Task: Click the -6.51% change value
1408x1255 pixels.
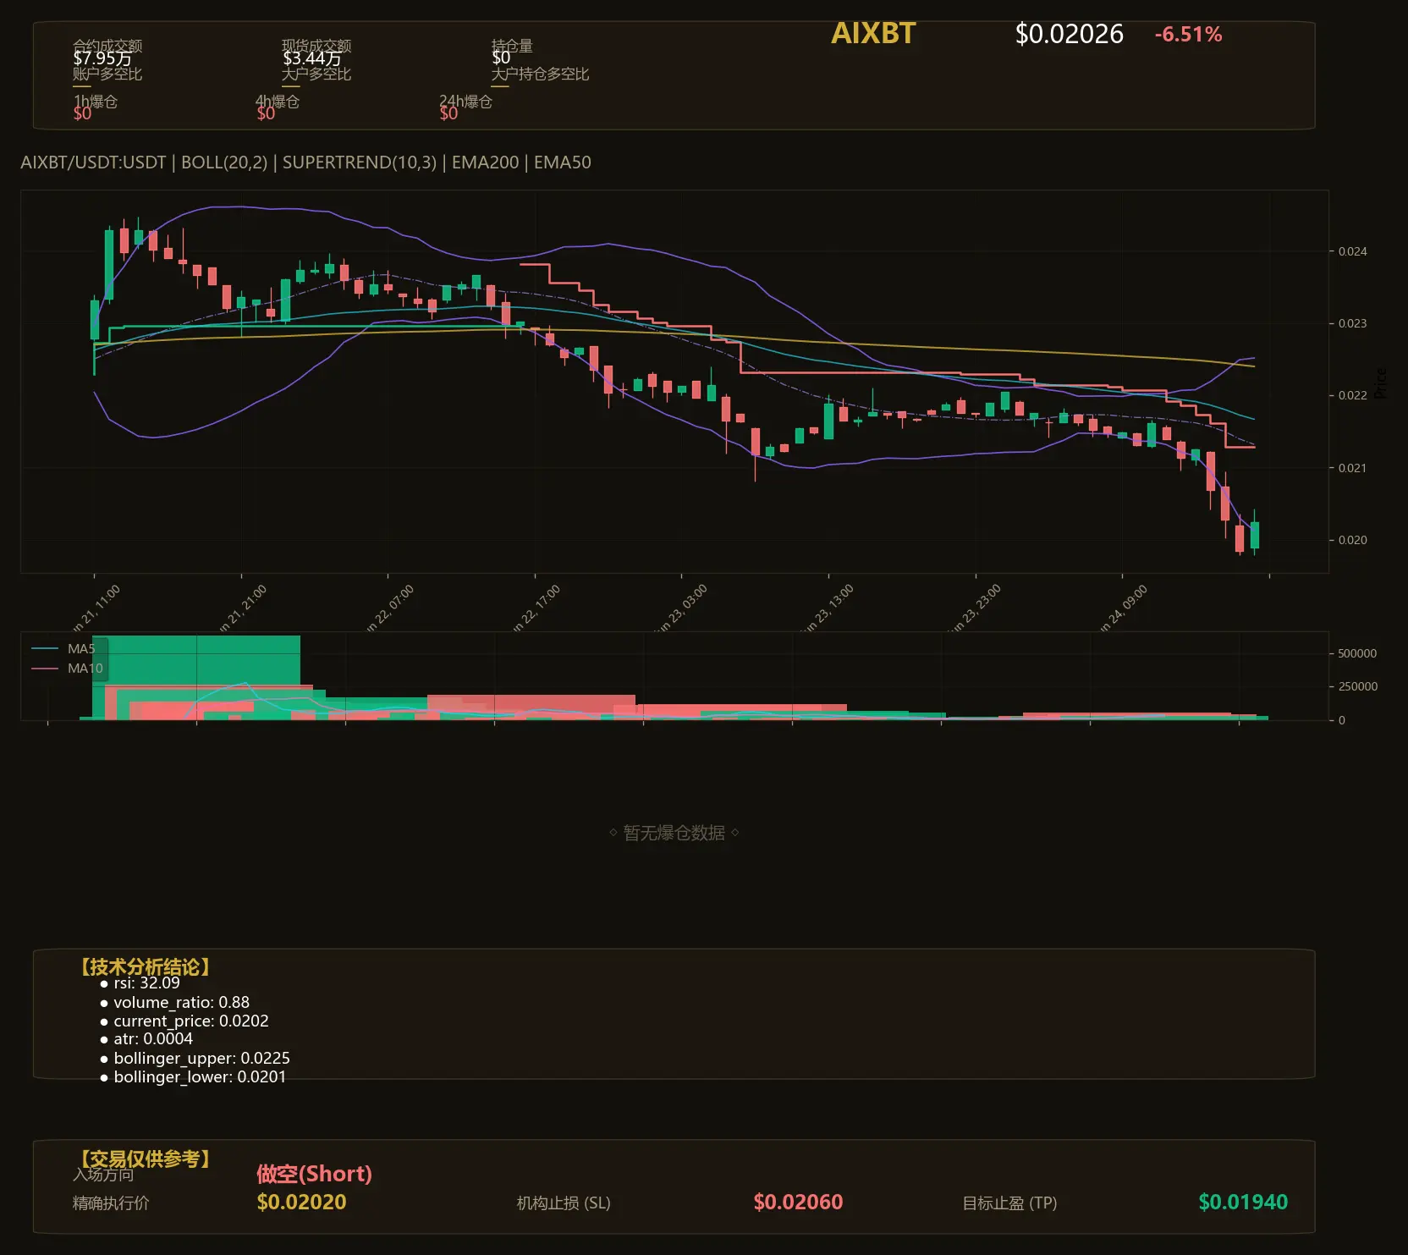Action: coord(1188,35)
